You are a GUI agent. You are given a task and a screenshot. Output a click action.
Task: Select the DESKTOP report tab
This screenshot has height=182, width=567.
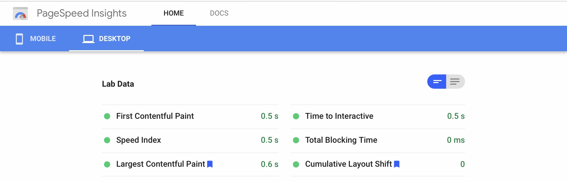tap(106, 39)
